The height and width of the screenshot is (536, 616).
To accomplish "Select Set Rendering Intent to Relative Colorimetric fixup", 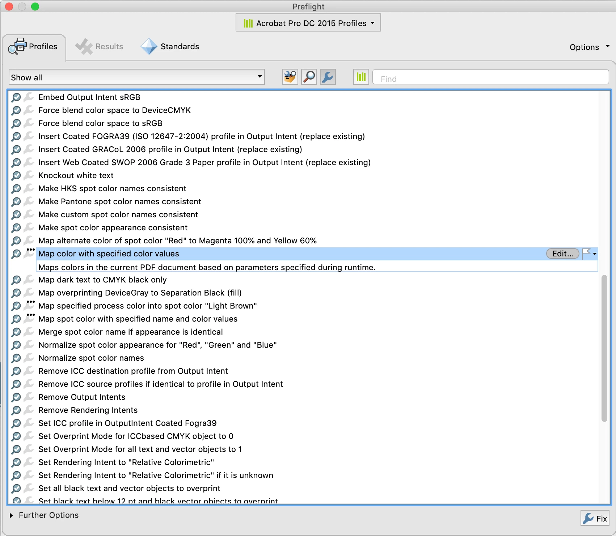I will (126, 462).
